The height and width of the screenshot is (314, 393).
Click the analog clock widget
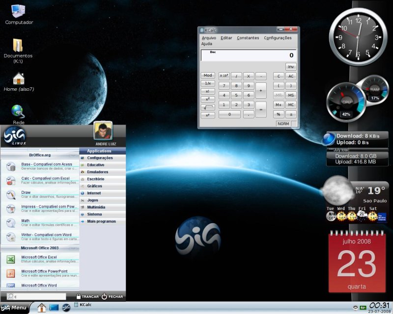[358, 37]
